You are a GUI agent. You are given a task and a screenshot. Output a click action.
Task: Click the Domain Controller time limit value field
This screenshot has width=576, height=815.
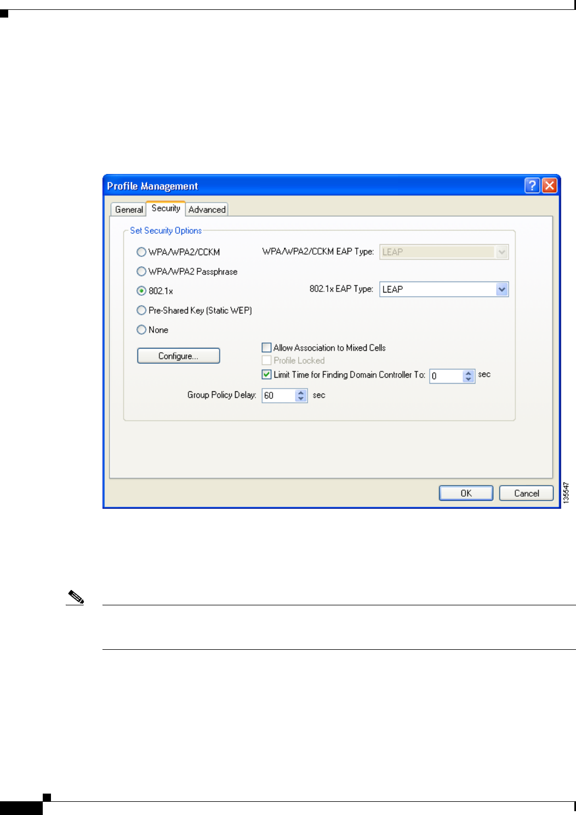[x=447, y=376]
